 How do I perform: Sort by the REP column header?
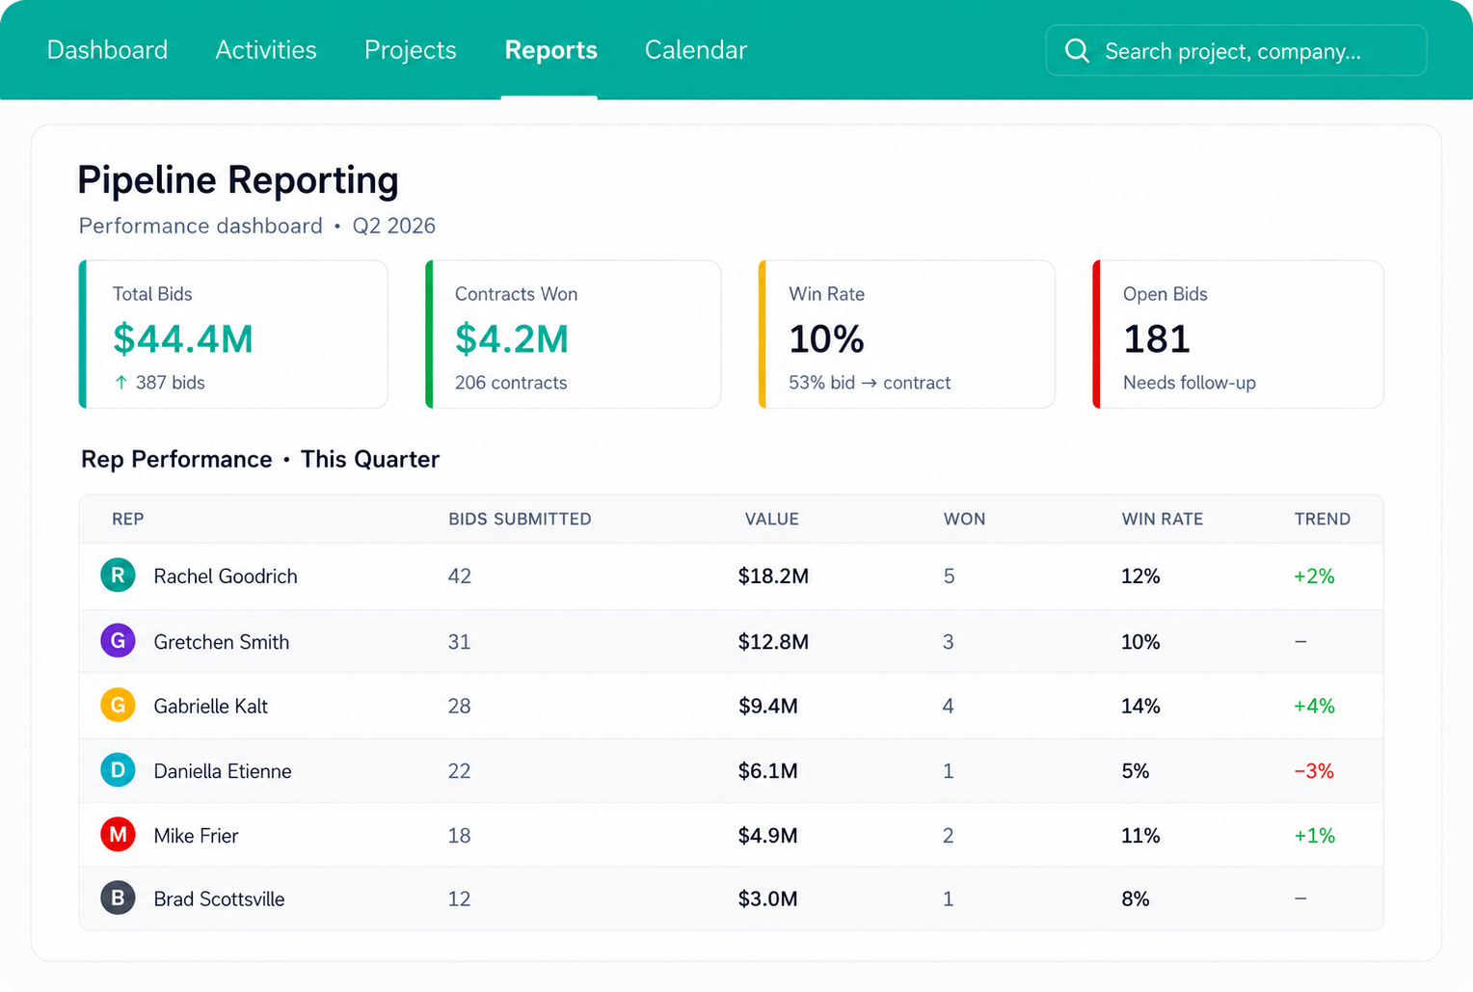[128, 519]
